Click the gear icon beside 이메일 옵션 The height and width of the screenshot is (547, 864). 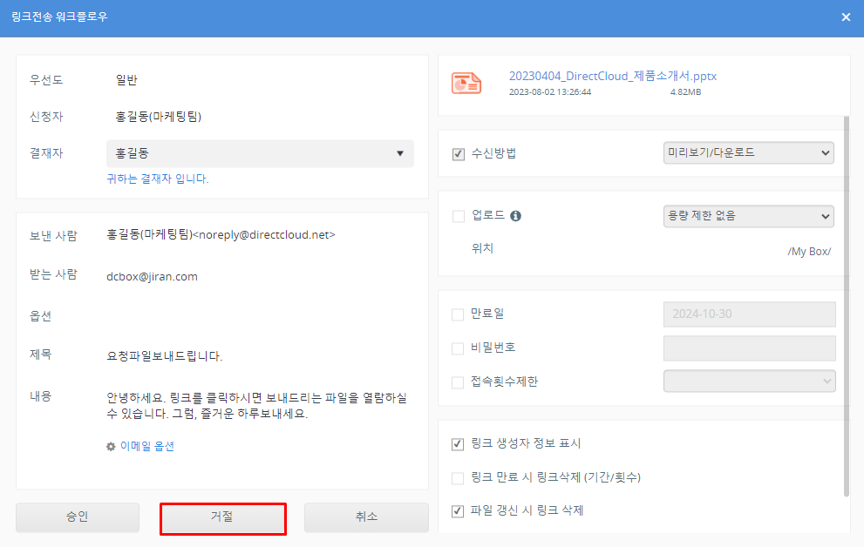[x=111, y=446]
